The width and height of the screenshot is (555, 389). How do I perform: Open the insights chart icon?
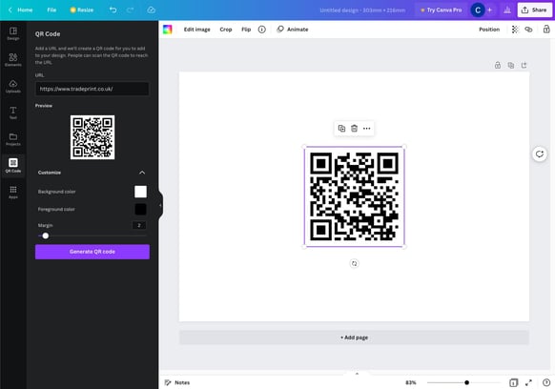coord(507,10)
